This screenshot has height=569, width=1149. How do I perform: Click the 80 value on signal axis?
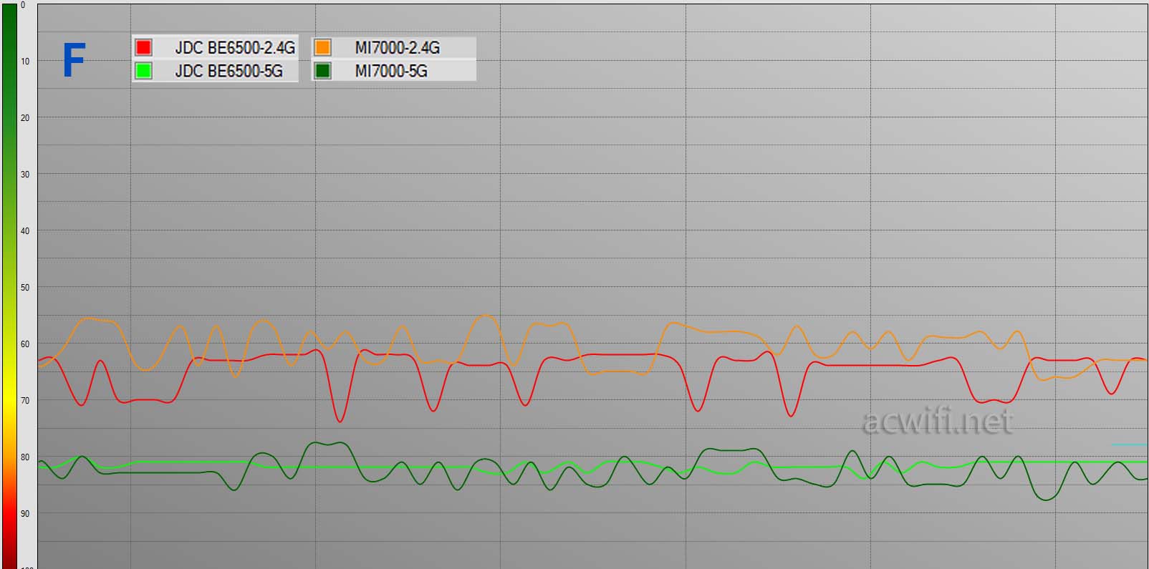25,457
